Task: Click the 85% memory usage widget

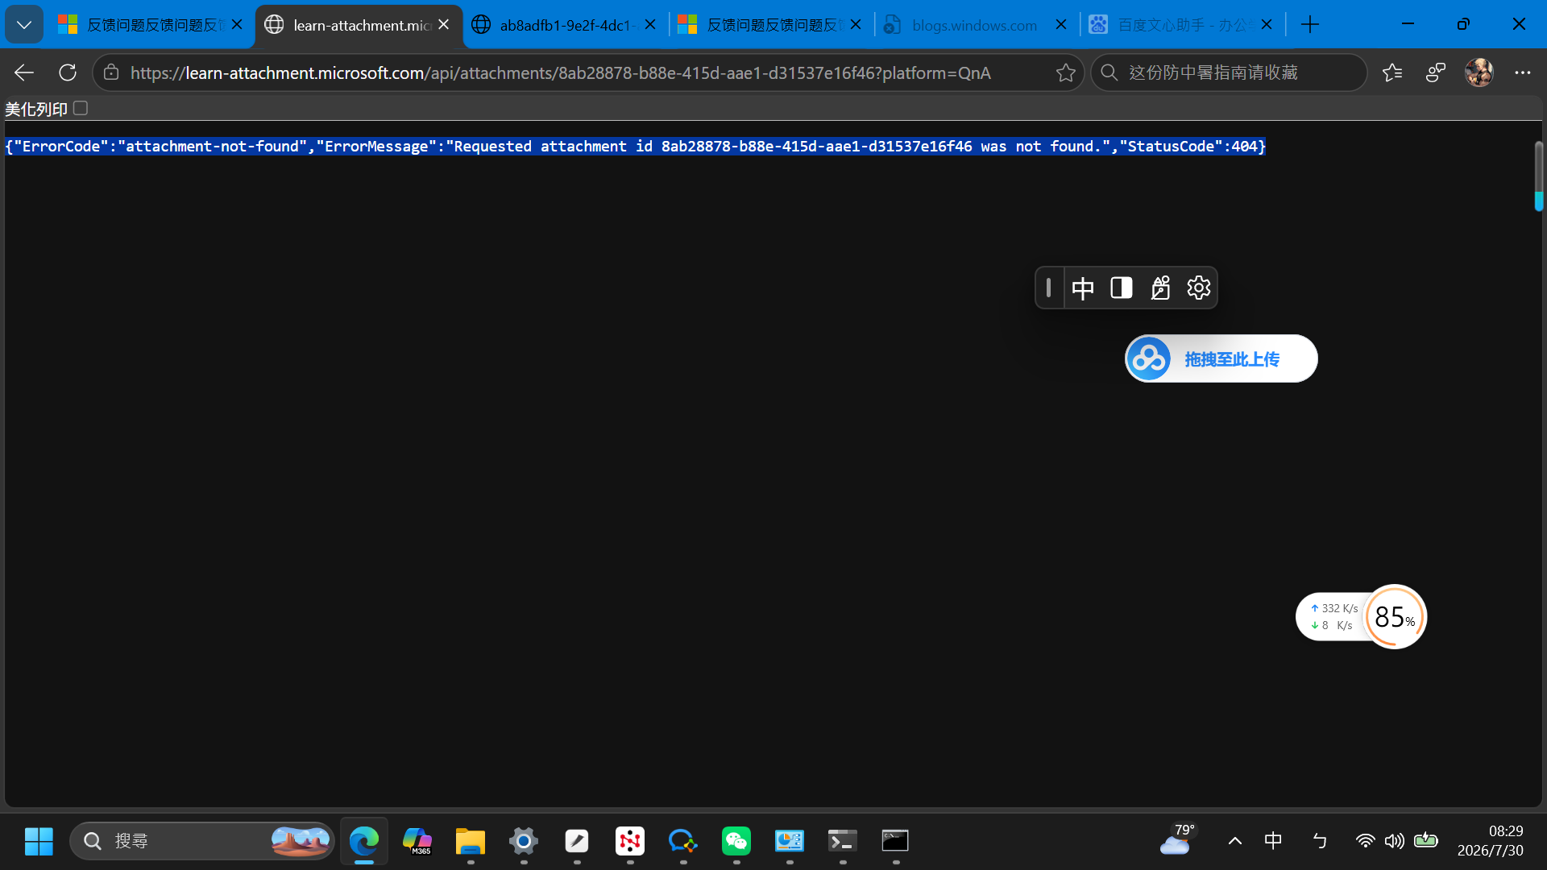Action: coord(1395,617)
